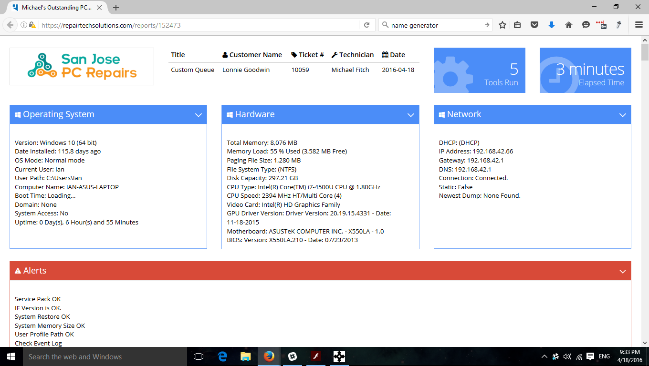Click the Computer Name: IAN-ASUS-LAPTOP line

[67, 187]
